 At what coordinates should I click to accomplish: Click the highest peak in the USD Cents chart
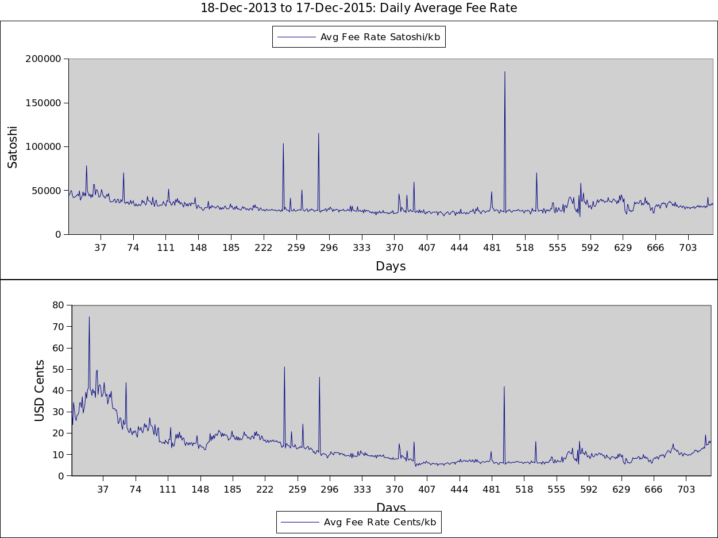tap(89, 318)
